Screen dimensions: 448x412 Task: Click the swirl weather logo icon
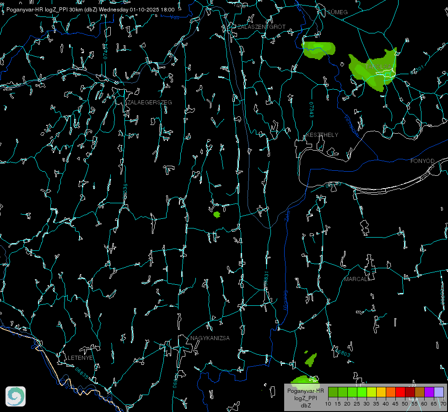(16, 396)
